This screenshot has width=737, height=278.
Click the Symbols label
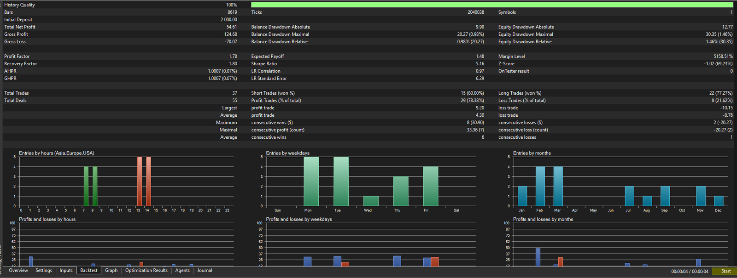coord(507,12)
